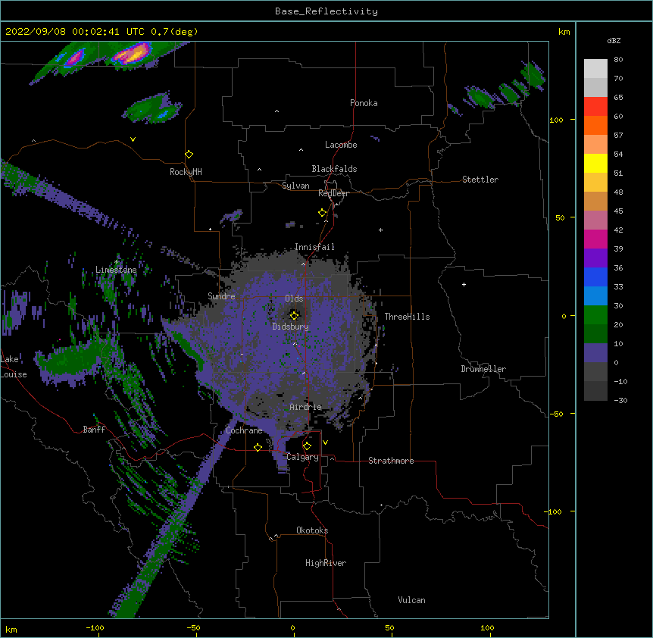Viewport: 653px width, 638px height.
Task: Click the Calgary city label
Action: (303, 457)
